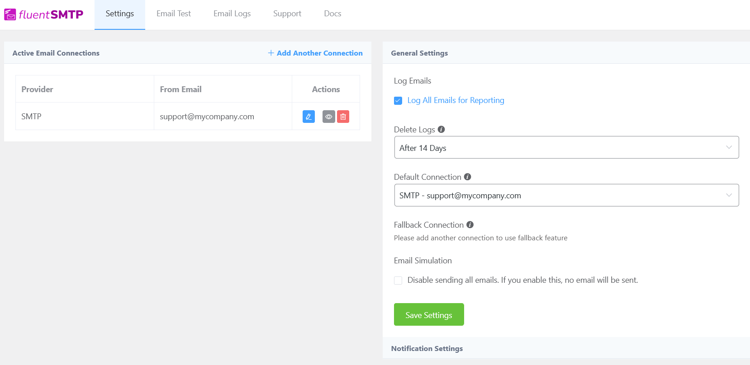The image size is (750, 365).
Task: Enable the Disable sending all emails checkbox
Action: [398, 280]
